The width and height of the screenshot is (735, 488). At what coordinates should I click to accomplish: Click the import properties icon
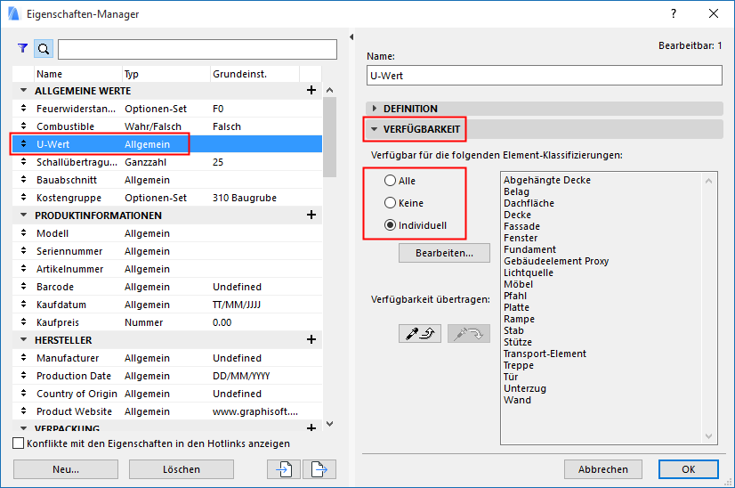[x=284, y=469]
